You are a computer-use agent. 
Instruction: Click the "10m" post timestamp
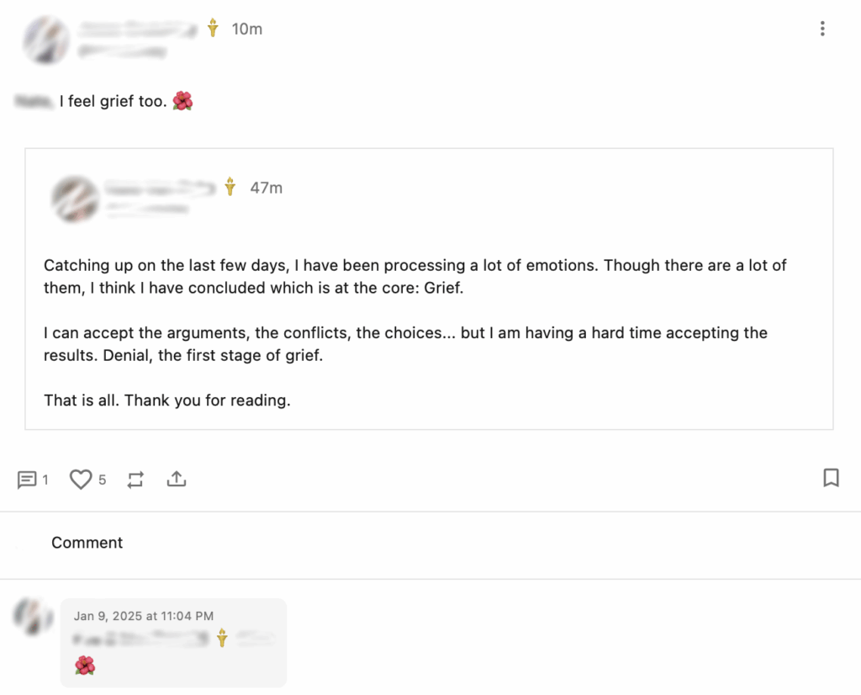[x=247, y=29]
